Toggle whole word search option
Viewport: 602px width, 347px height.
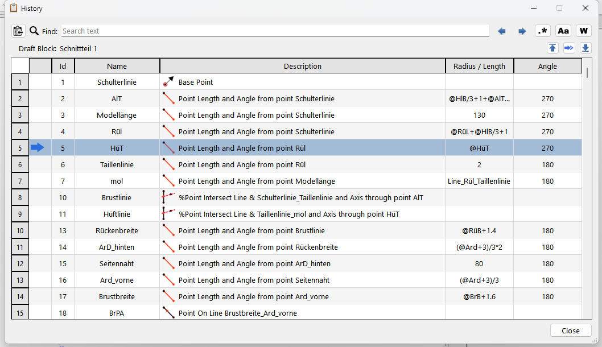[x=583, y=31]
